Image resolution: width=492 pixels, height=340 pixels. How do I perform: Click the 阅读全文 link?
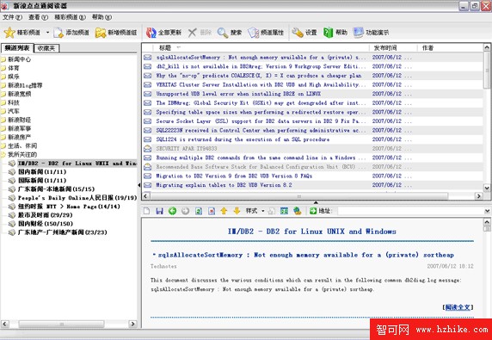click(458, 307)
